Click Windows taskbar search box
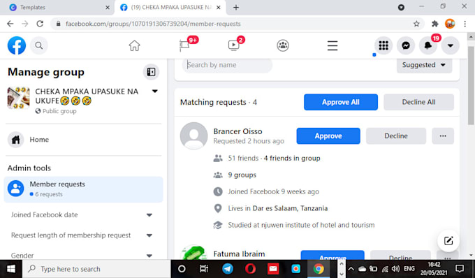Viewport: 475px width, 278px height. pyautogui.click(x=96, y=269)
